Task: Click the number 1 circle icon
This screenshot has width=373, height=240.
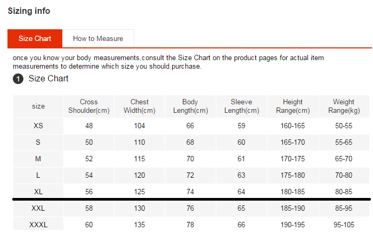Action: click(18, 79)
